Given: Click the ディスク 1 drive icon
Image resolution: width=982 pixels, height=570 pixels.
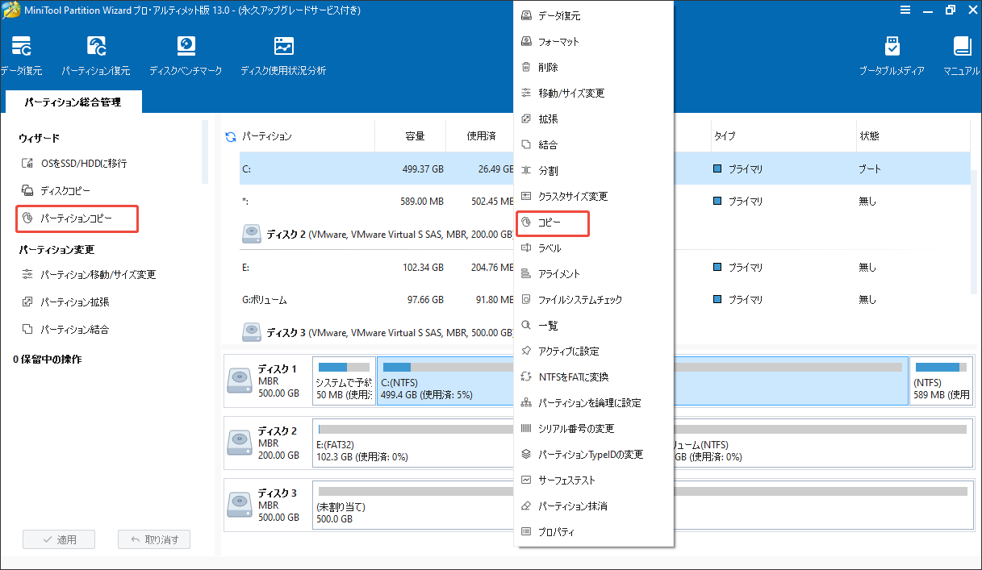Looking at the screenshot, I should (239, 379).
